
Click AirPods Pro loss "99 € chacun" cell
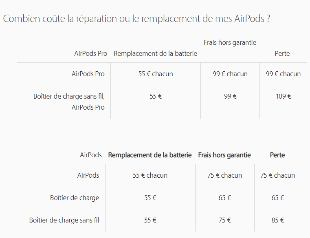pos(283,74)
